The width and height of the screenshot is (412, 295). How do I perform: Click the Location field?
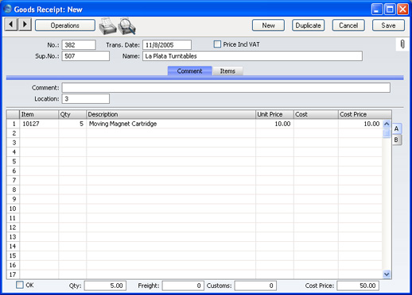pyautogui.click(x=86, y=99)
